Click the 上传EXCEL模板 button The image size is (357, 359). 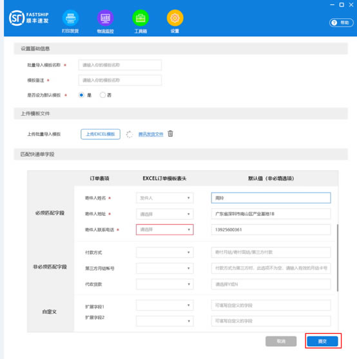pyautogui.click(x=101, y=134)
